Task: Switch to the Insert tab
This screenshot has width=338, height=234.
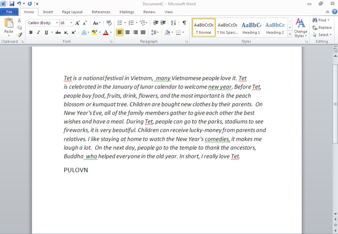Action: point(48,12)
